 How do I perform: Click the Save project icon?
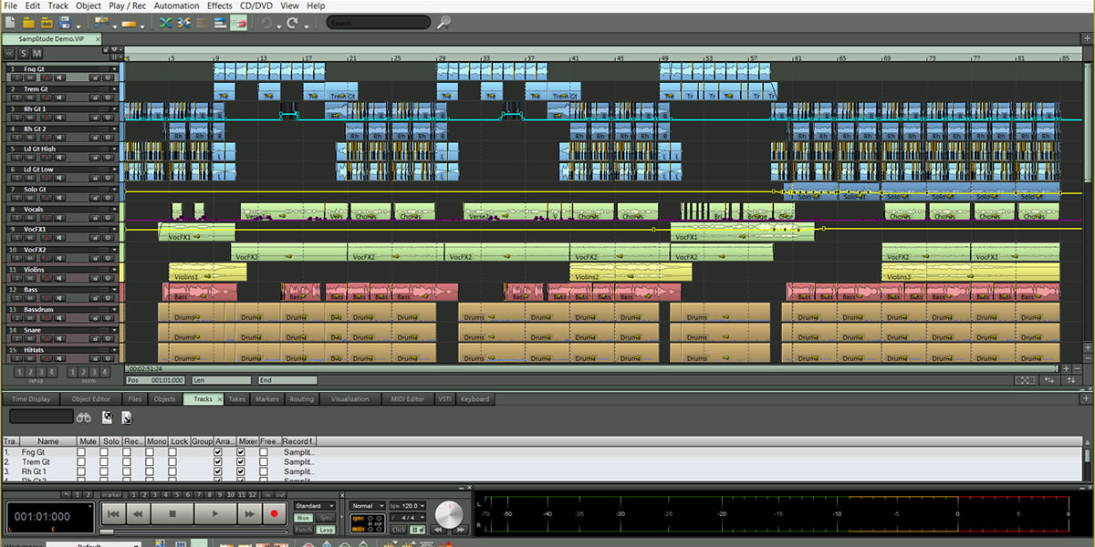(x=67, y=23)
